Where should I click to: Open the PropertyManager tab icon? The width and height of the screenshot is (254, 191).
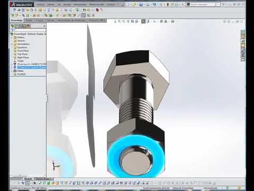point(17,26)
